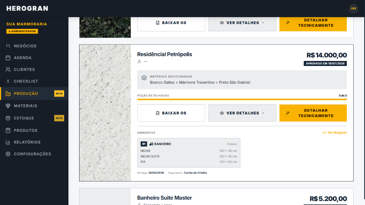Go to Negócios in sidebar menu
The height and width of the screenshot is (205, 365).
[25, 46]
